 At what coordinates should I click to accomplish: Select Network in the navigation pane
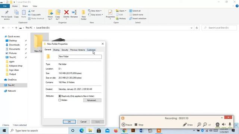click(12, 91)
